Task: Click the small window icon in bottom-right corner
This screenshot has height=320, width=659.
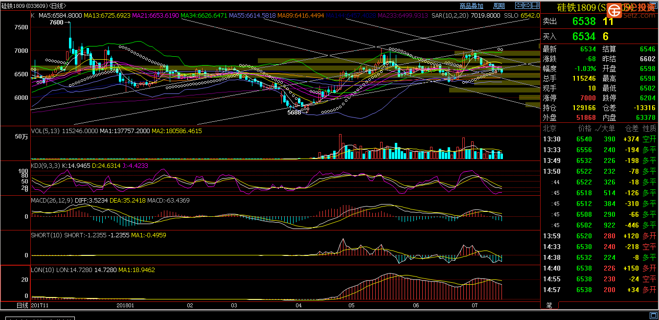Action: coord(653,315)
